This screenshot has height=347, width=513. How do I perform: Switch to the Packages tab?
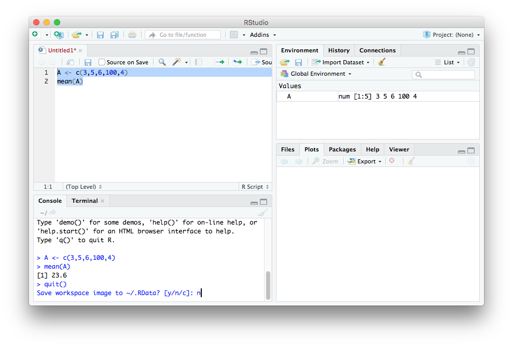[x=342, y=149]
